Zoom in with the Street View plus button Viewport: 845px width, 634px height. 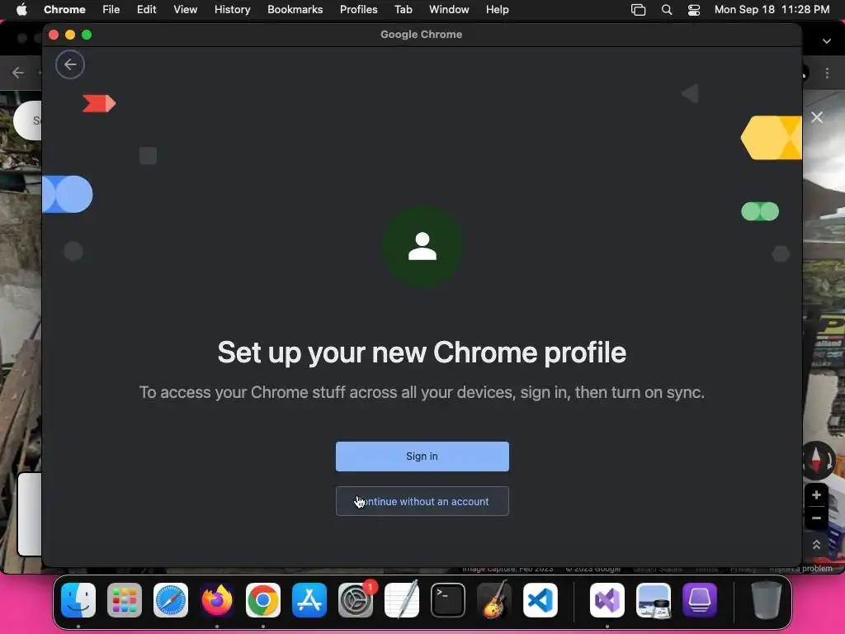coord(816,495)
